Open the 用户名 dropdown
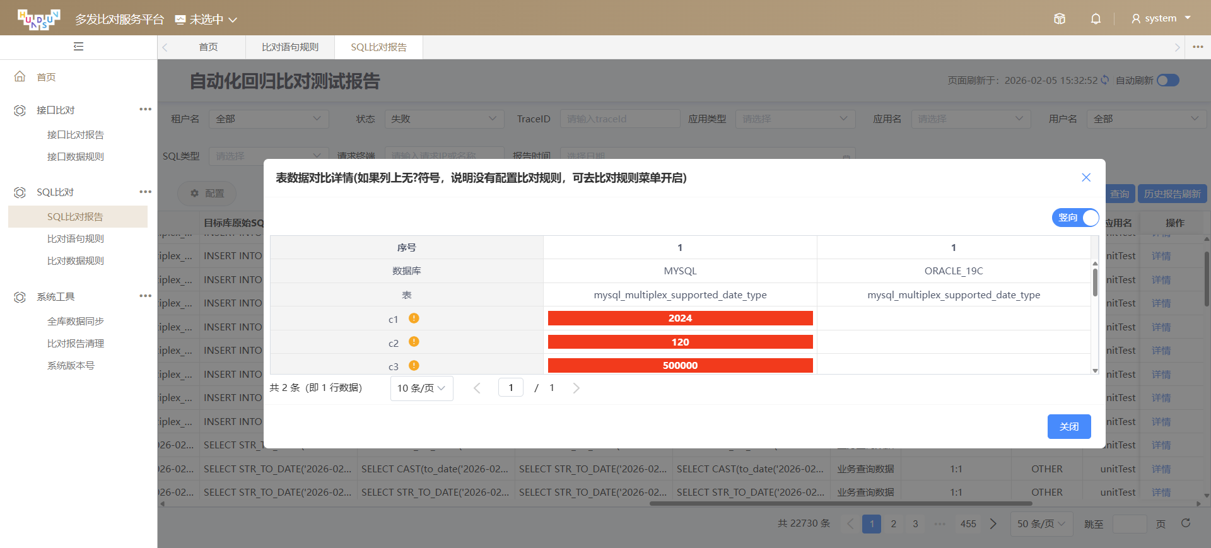The height and width of the screenshot is (548, 1211). coord(1147,119)
